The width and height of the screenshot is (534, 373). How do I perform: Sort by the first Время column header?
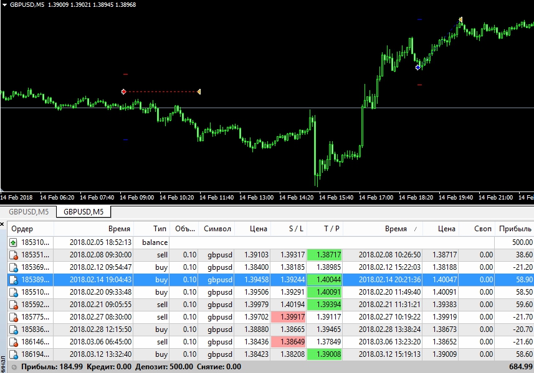93,229
